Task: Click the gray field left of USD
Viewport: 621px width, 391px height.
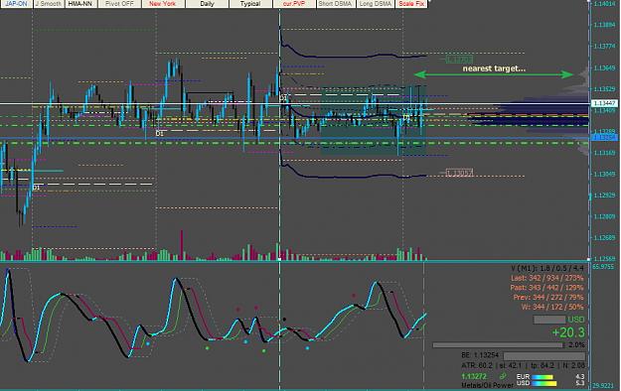Action: click(549, 320)
